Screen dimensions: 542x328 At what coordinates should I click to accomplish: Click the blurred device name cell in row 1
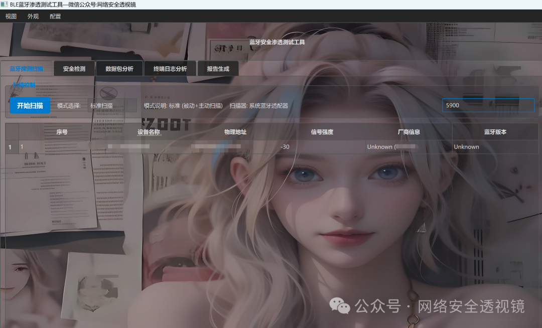pyautogui.click(x=149, y=147)
